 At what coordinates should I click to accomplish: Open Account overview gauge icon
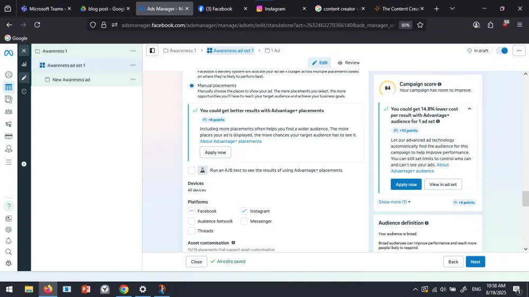tap(9, 75)
